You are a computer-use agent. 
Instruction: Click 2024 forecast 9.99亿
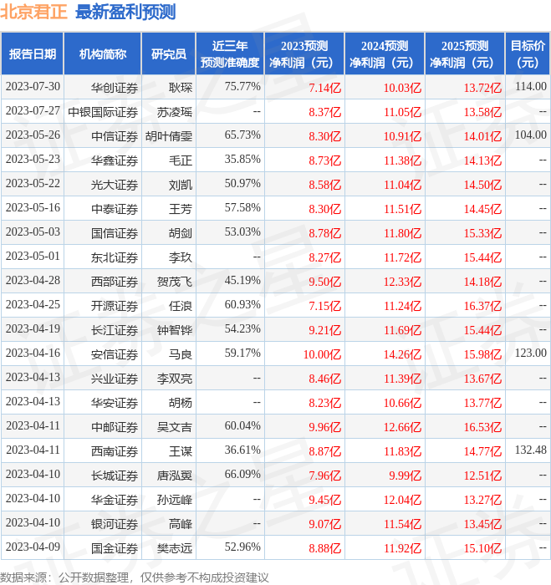(406, 476)
